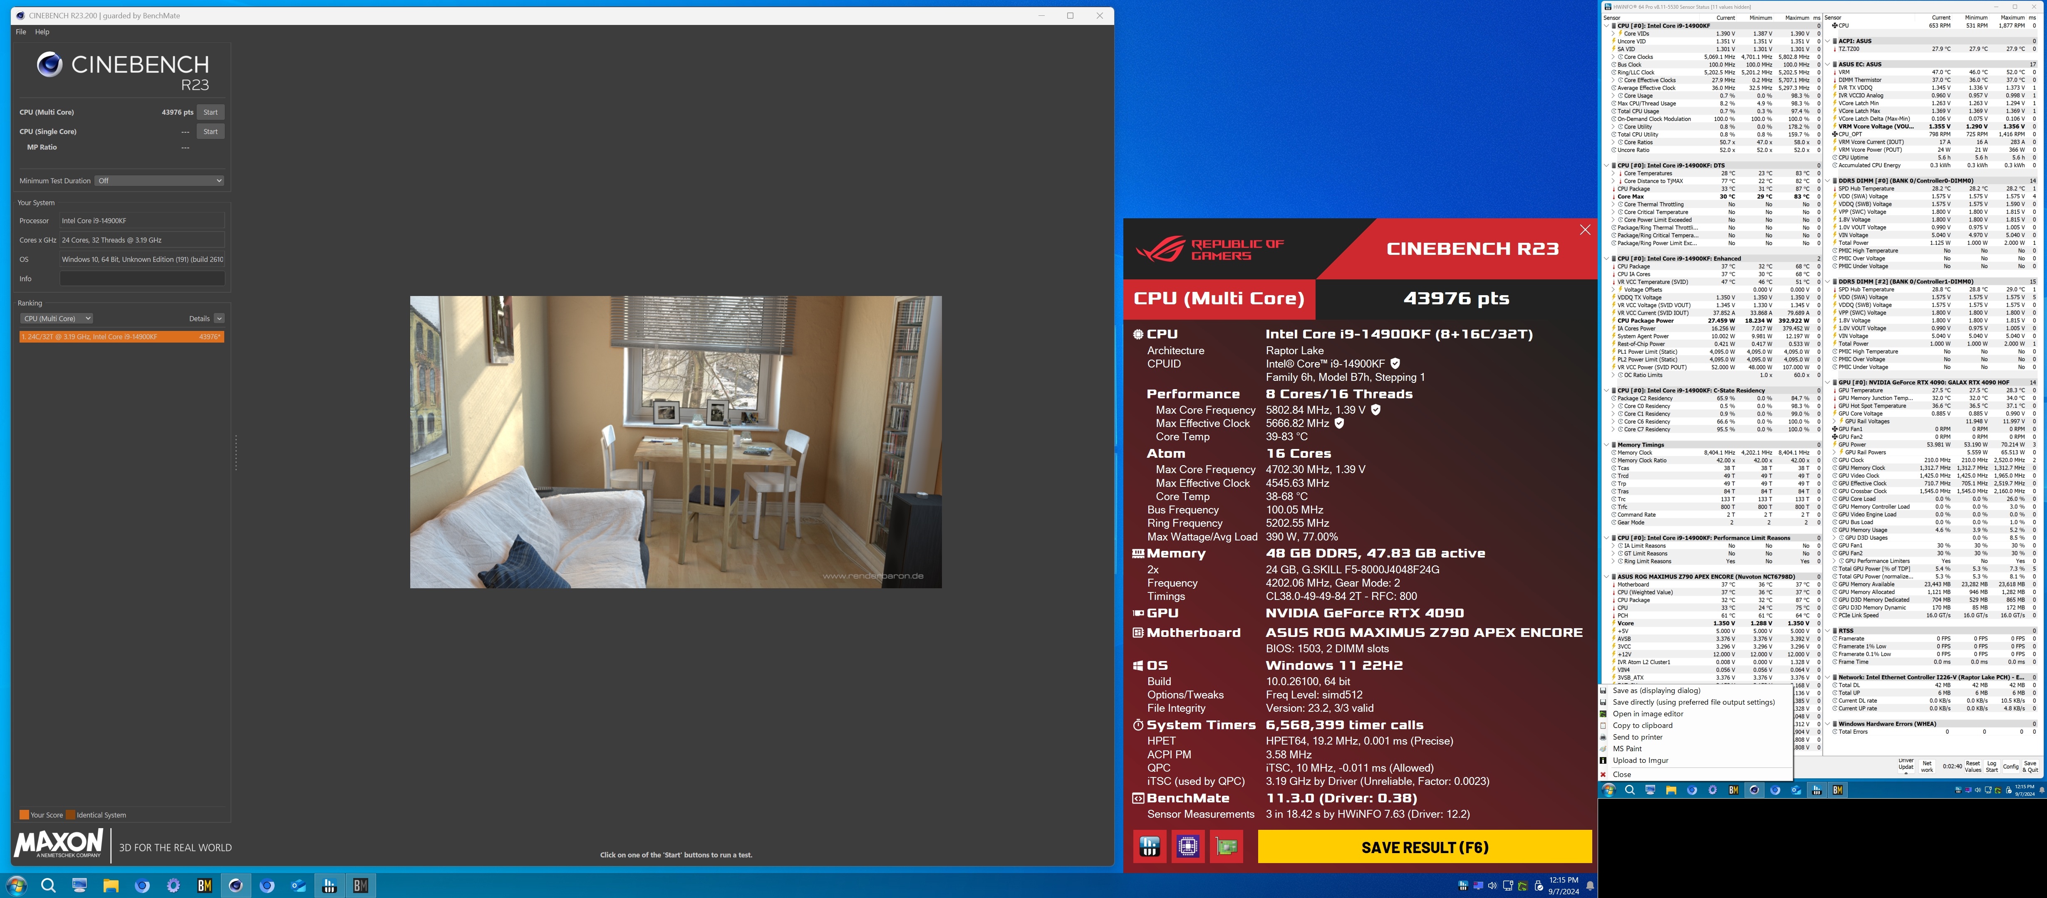2047x898 pixels.
Task: Click the yellow BM BenchMate icon on main taskbar
Action: coord(204,885)
